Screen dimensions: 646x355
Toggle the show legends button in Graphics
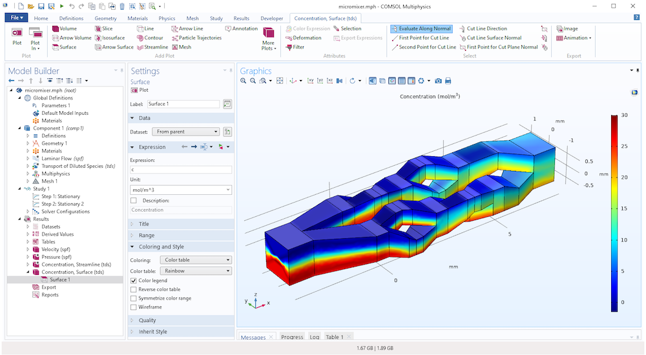point(411,81)
